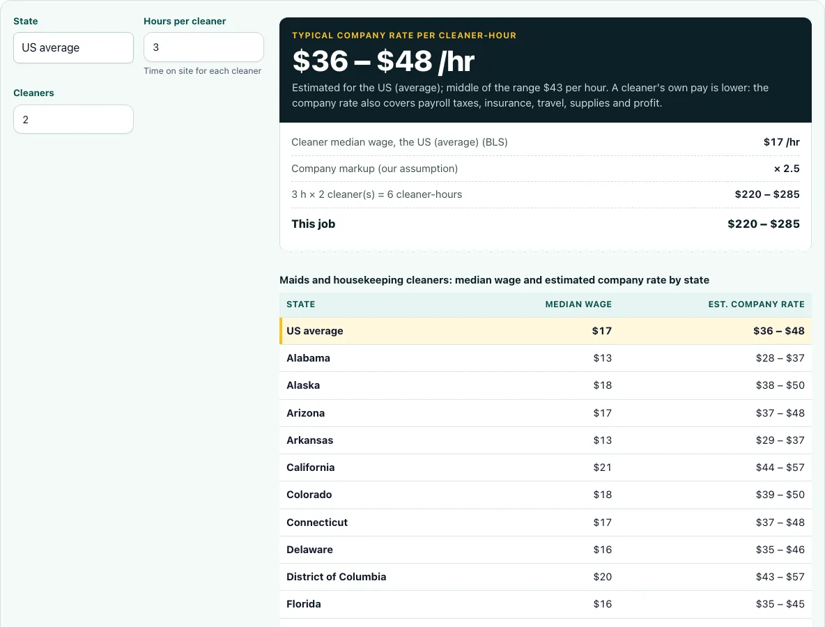825x627 pixels.
Task: Select California's $21 median wage
Action: (x=603, y=467)
